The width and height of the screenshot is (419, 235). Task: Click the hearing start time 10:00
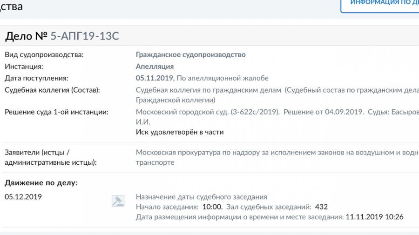[212, 207]
